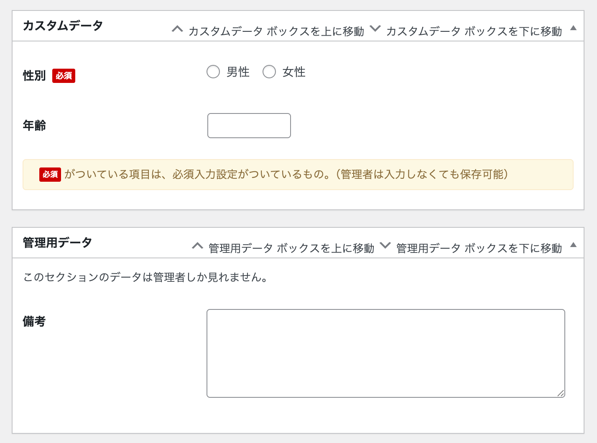Screen dimensions: 597x443
Task: Collapse the 管理用データ panel with the triangle toggle
Action: pyautogui.click(x=574, y=245)
